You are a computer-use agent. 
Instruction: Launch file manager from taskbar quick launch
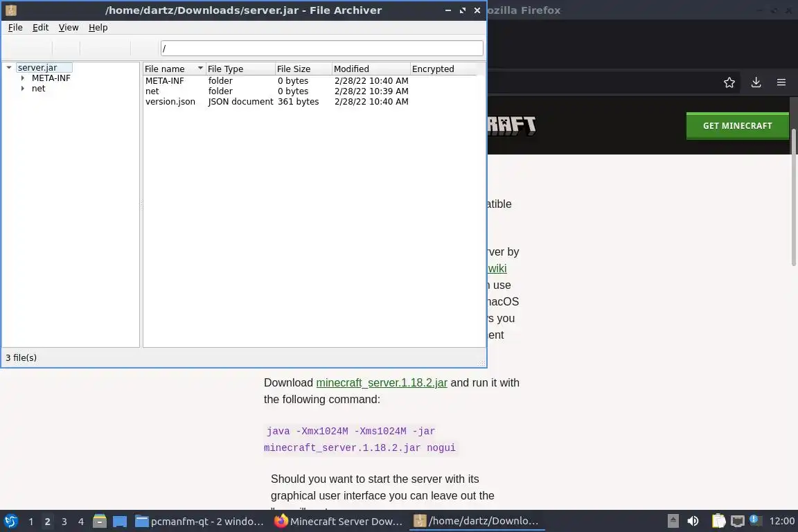pyautogui.click(x=100, y=521)
